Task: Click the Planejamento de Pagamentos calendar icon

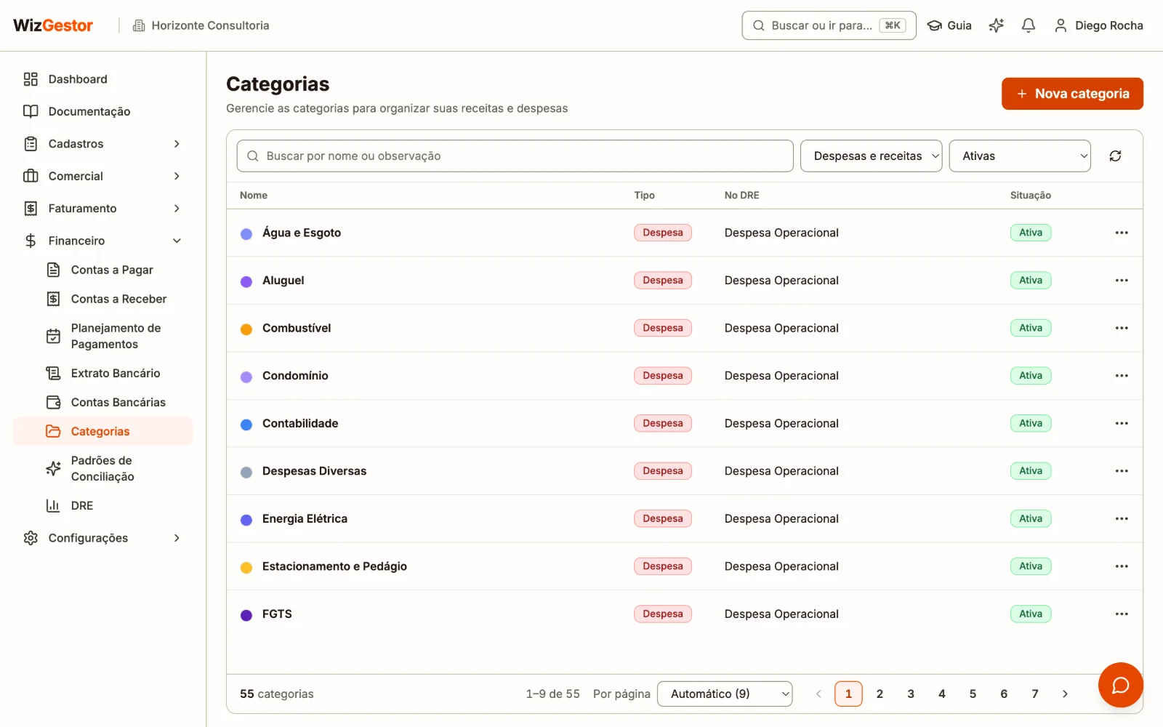Action: point(53,336)
